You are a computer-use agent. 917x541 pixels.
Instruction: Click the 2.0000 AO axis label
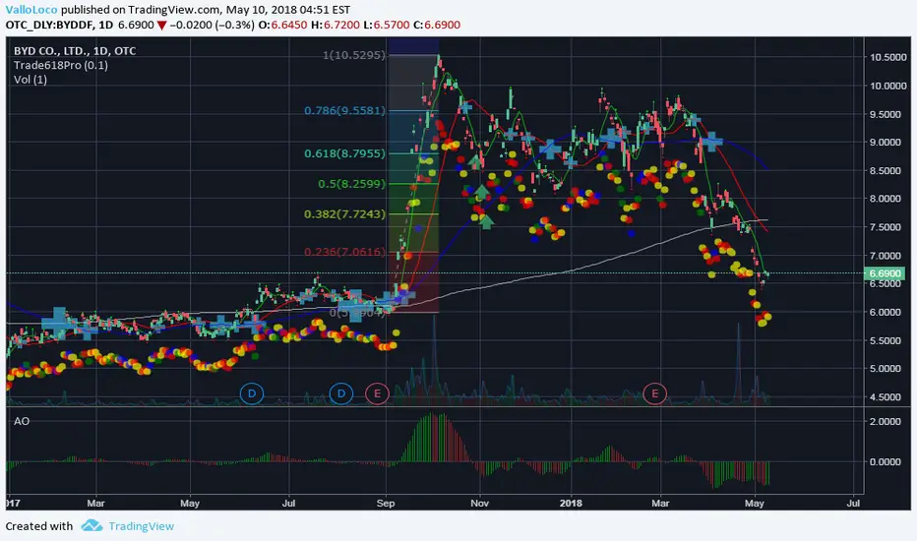886,422
